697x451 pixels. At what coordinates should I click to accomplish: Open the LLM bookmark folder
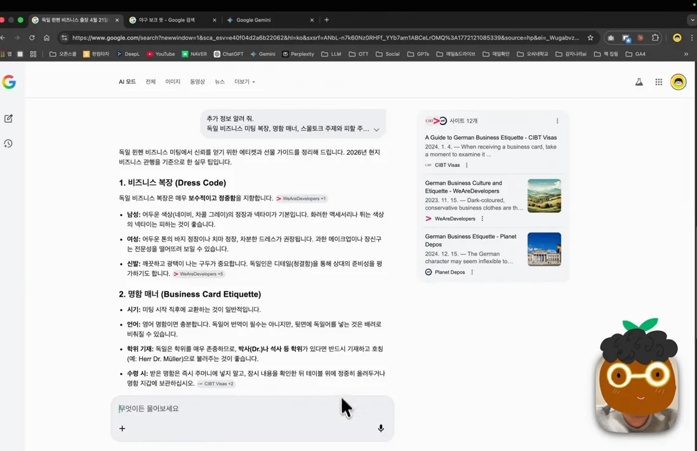coord(331,54)
